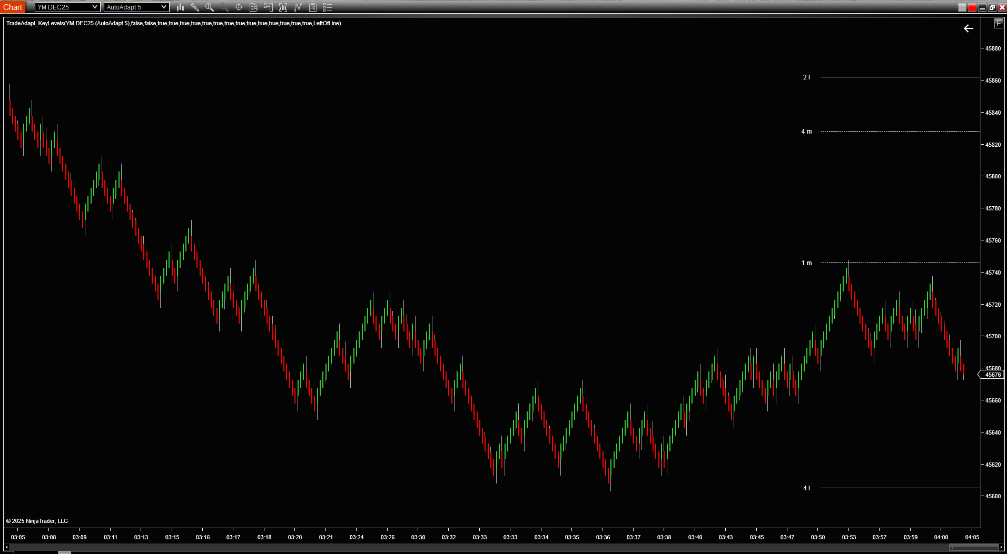Expand the YM DEC25 instrument dropdown
The image size is (1007, 554).
pos(94,7)
